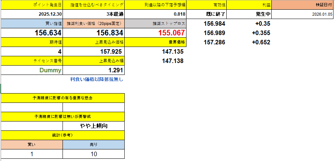Image resolution: width=335 pixels, height=161 pixels.
Task: Select the ライセンス番号 header cell
Action: pos(32,61)
